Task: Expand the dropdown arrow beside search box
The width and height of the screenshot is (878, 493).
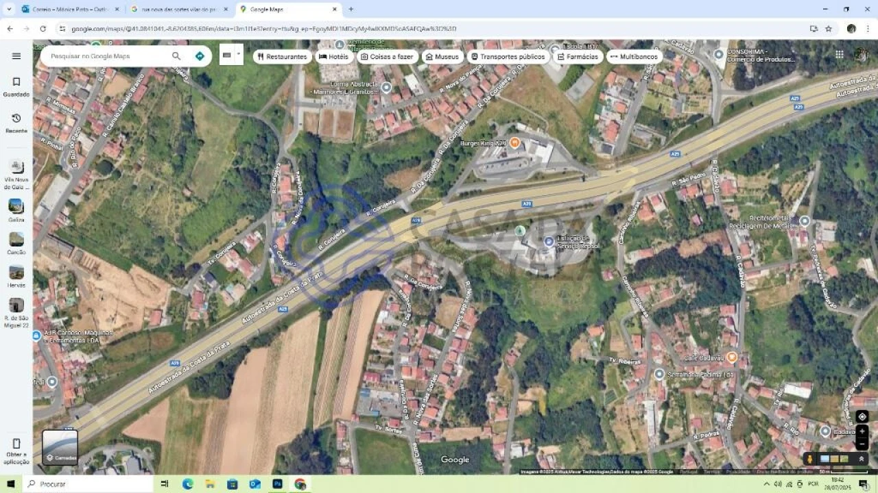Action: (239, 54)
